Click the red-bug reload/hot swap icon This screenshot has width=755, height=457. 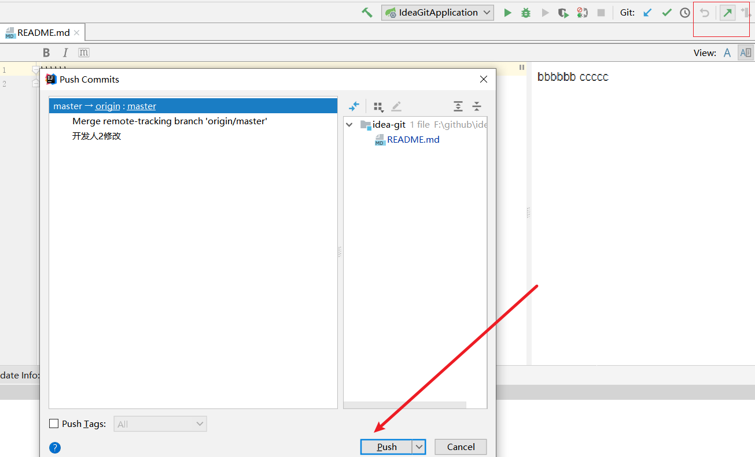582,13
